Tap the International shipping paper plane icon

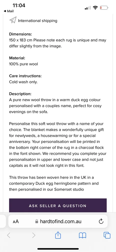coord(13,21)
